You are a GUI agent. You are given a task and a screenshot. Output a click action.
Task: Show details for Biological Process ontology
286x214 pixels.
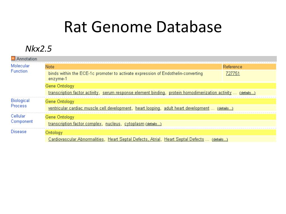point(225,108)
